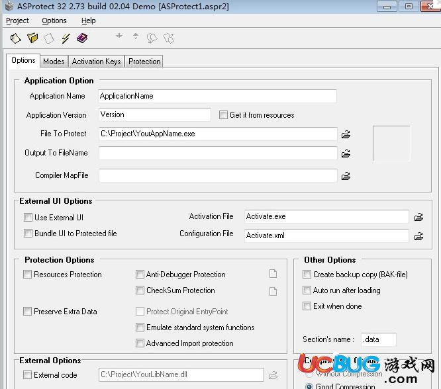Browse for the Activation File
Screen dimensions: 441x389
coord(418,217)
